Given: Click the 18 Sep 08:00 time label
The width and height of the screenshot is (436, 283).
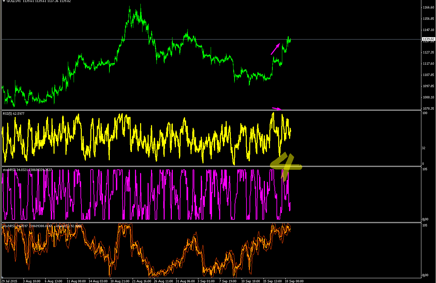Looking at the screenshot, I should tap(294, 281).
